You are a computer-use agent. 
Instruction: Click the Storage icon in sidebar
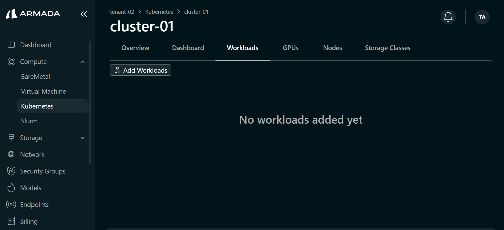11,137
